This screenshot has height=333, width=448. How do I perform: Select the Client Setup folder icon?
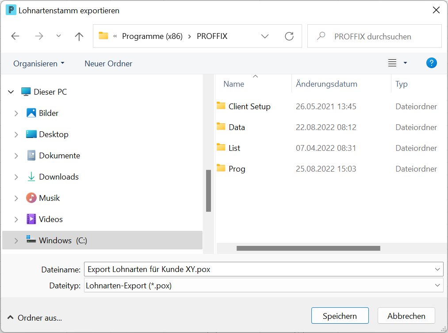pyautogui.click(x=221, y=106)
